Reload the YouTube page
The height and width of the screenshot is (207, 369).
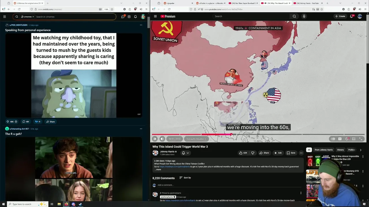(x=169, y=9)
